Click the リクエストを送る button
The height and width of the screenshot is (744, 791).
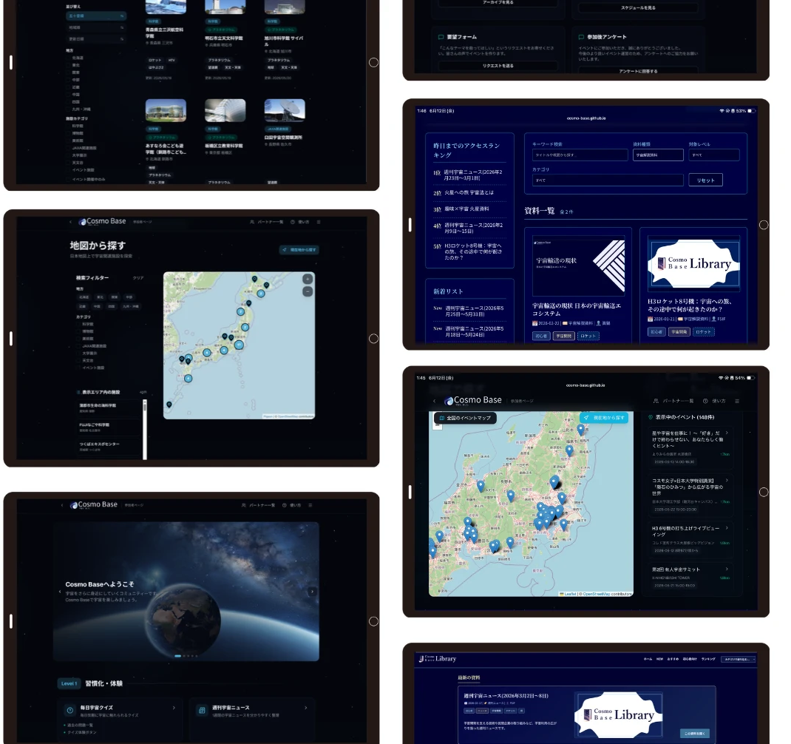coord(498,66)
